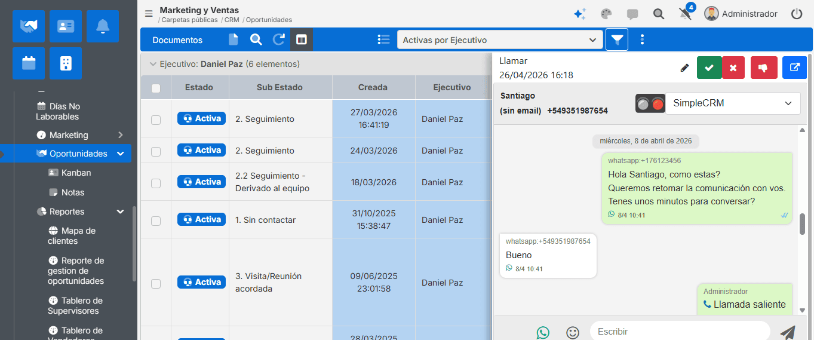Sort by the Creada column header
Viewport: 814px width, 340px height.
coord(373,87)
